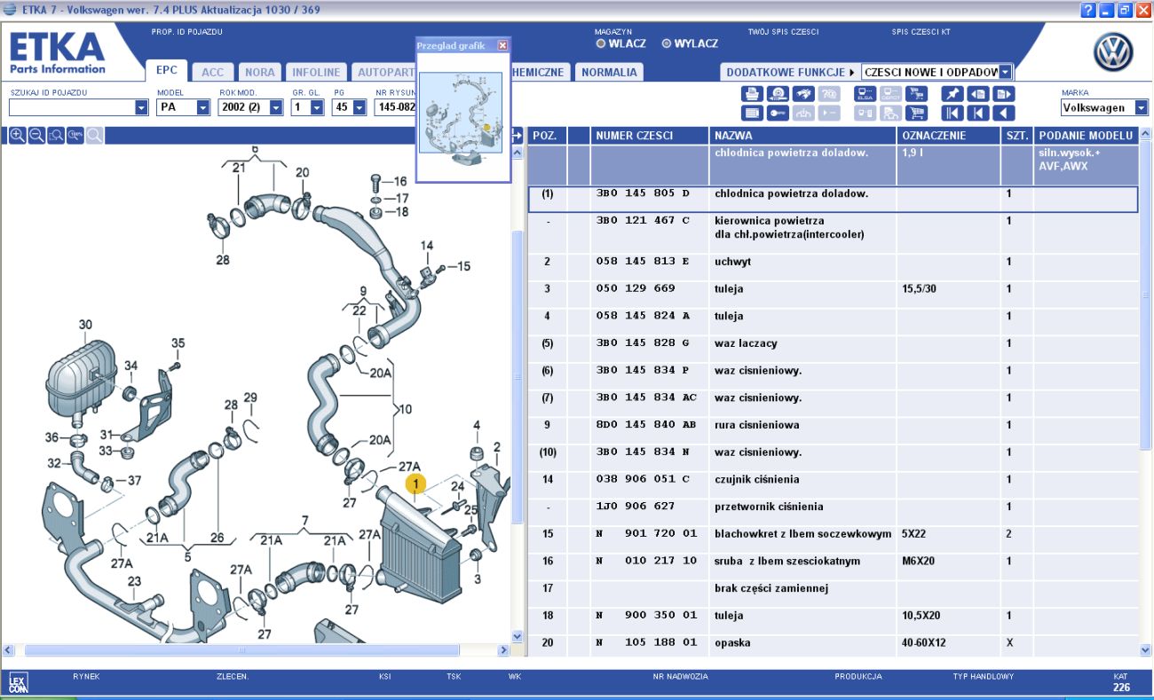
Task: Click the parts list vertical scrollbar
Action: (x=1146, y=293)
